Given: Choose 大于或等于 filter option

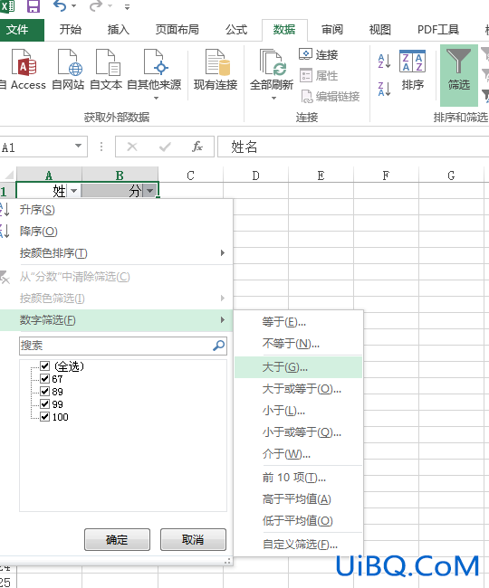Looking at the screenshot, I should (x=298, y=389).
